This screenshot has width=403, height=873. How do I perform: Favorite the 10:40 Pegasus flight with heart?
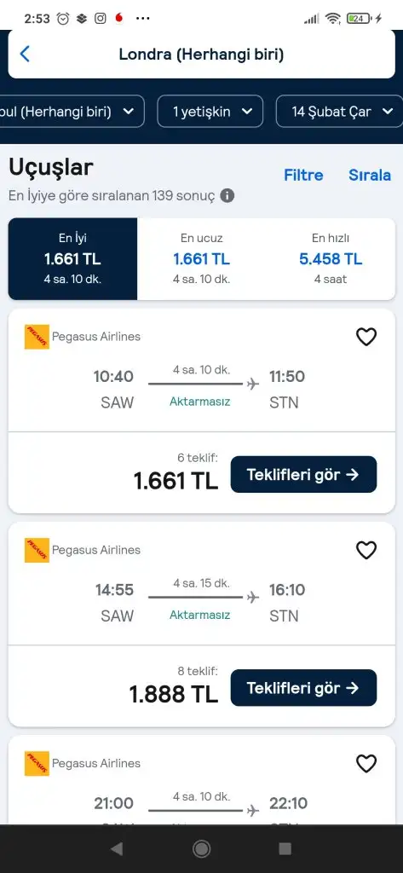[x=366, y=337]
